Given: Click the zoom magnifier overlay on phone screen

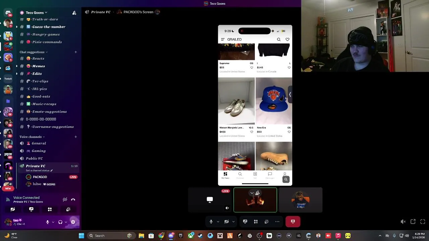Looking at the screenshot, I should (x=286, y=179).
